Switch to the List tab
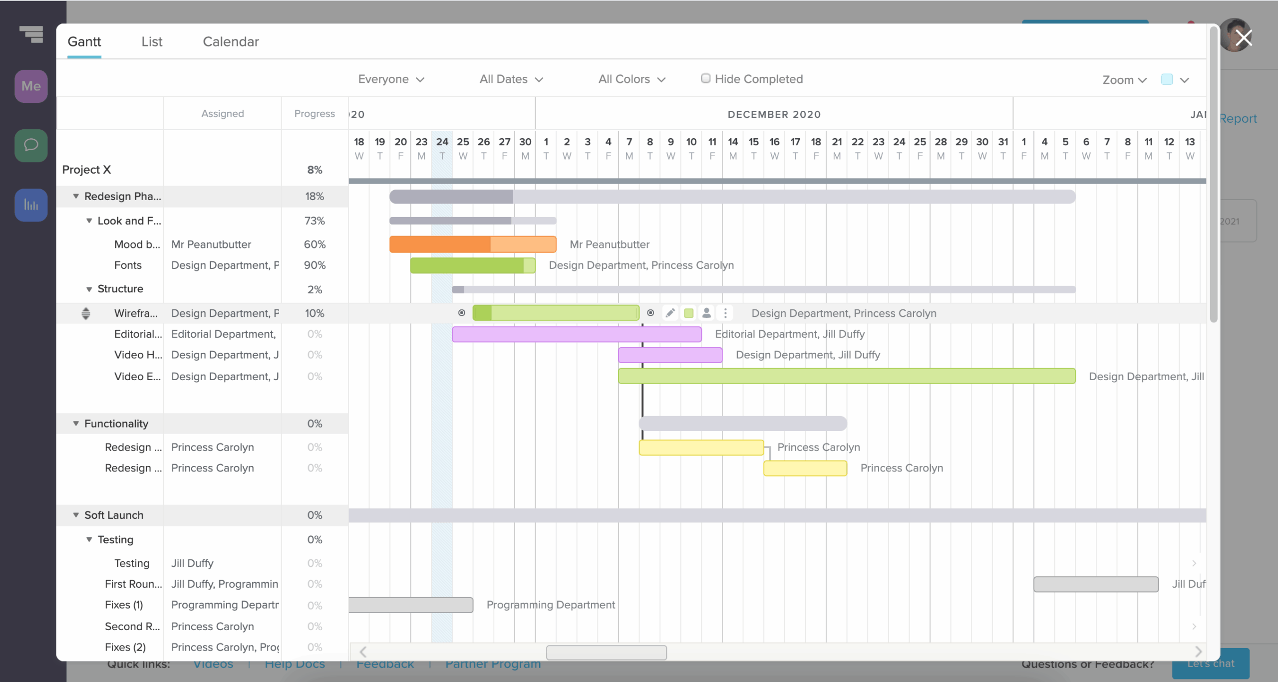 pos(152,41)
